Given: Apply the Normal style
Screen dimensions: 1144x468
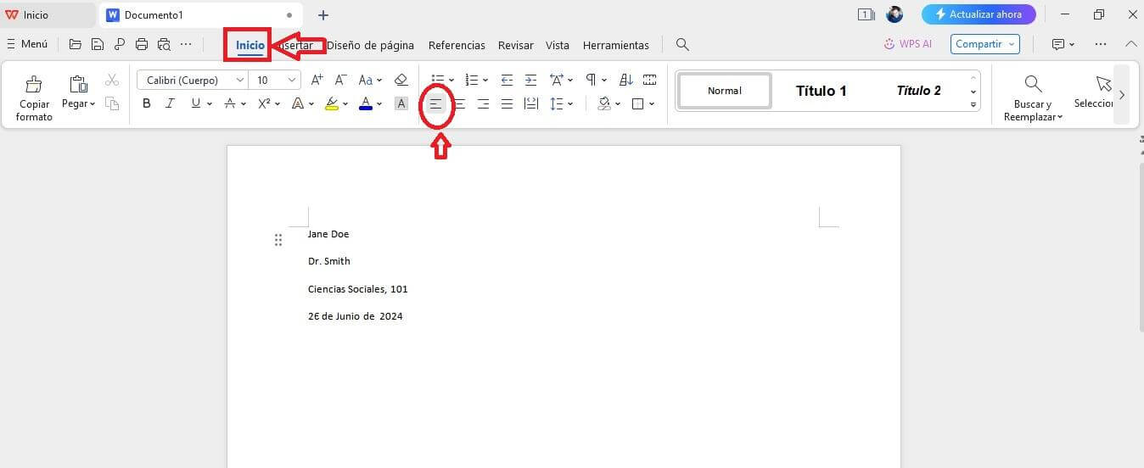Looking at the screenshot, I should (725, 91).
